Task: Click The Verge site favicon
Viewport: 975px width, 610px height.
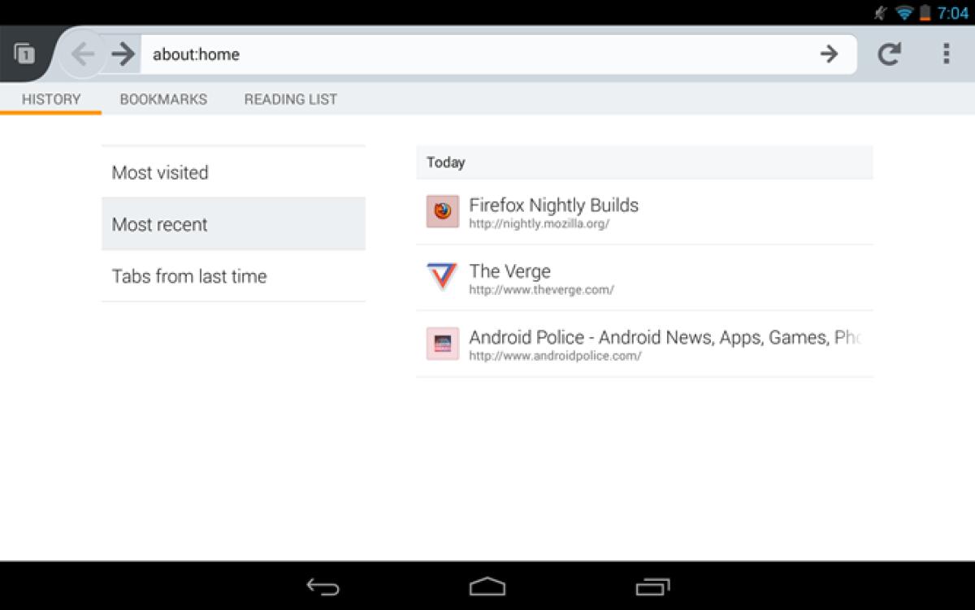Action: pyautogui.click(x=442, y=278)
